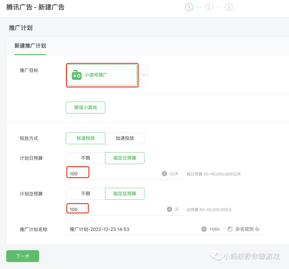Jump to step 3 indicator

tap(229, 7)
